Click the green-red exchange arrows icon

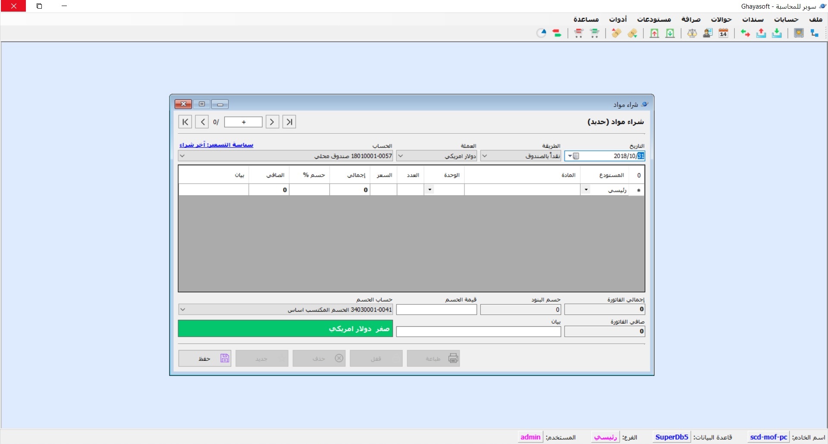pyautogui.click(x=745, y=33)
